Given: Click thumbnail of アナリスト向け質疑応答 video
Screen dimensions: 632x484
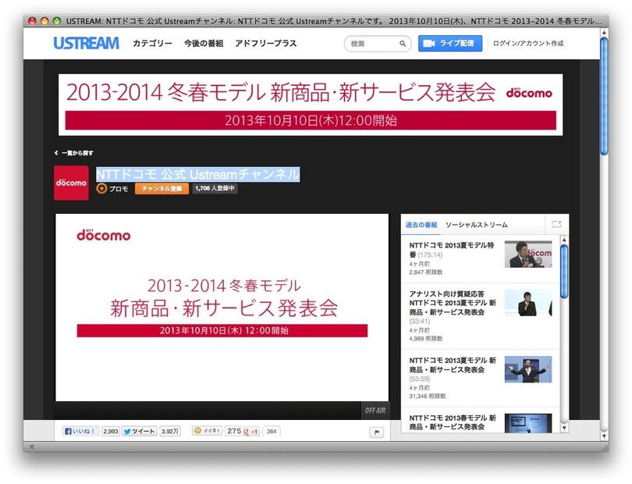Looking at the screenshot, I should 528,303.
